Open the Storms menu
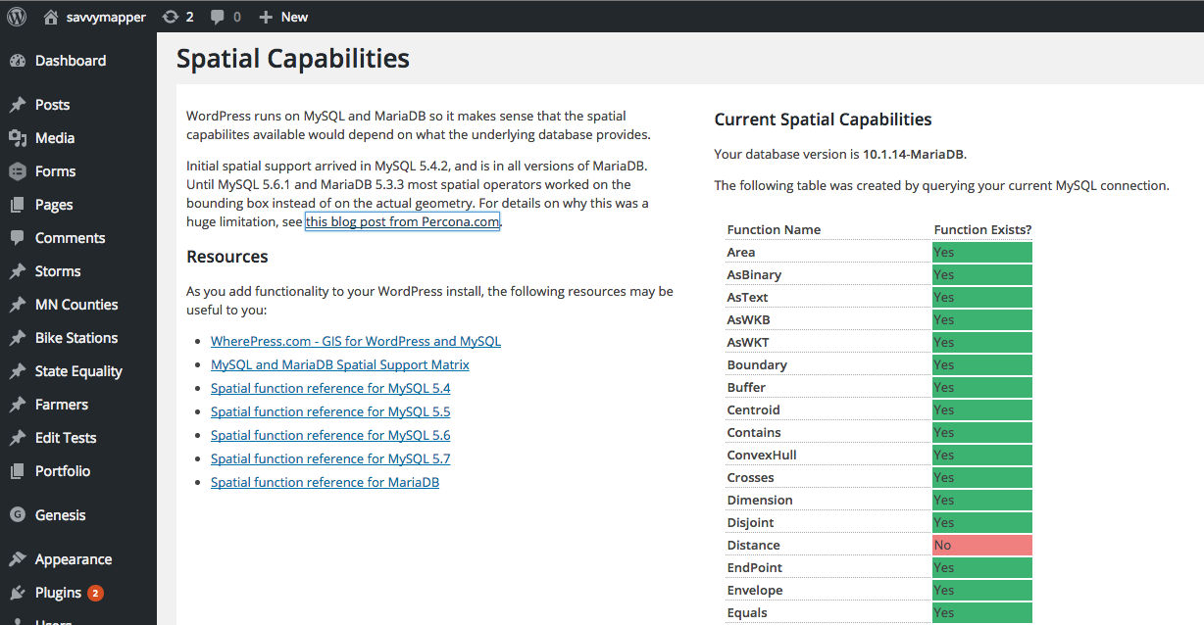This screenshot has width=1204, height=625. click(58, 271)
